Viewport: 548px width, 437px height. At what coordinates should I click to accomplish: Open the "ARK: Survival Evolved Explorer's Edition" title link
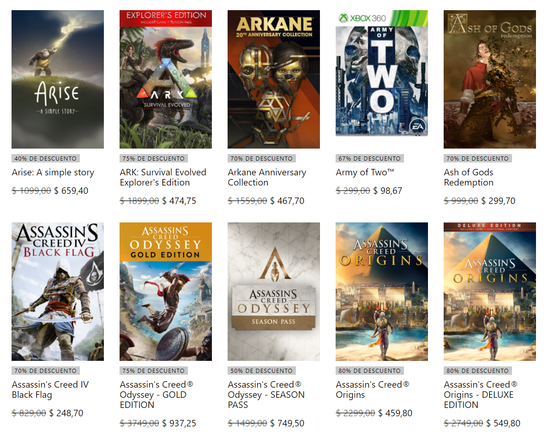point(163,178)
